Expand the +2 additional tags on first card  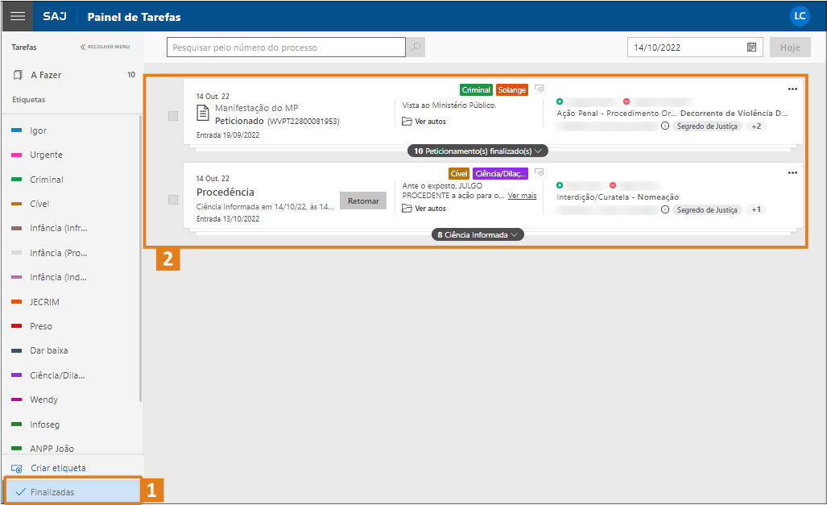757,126
